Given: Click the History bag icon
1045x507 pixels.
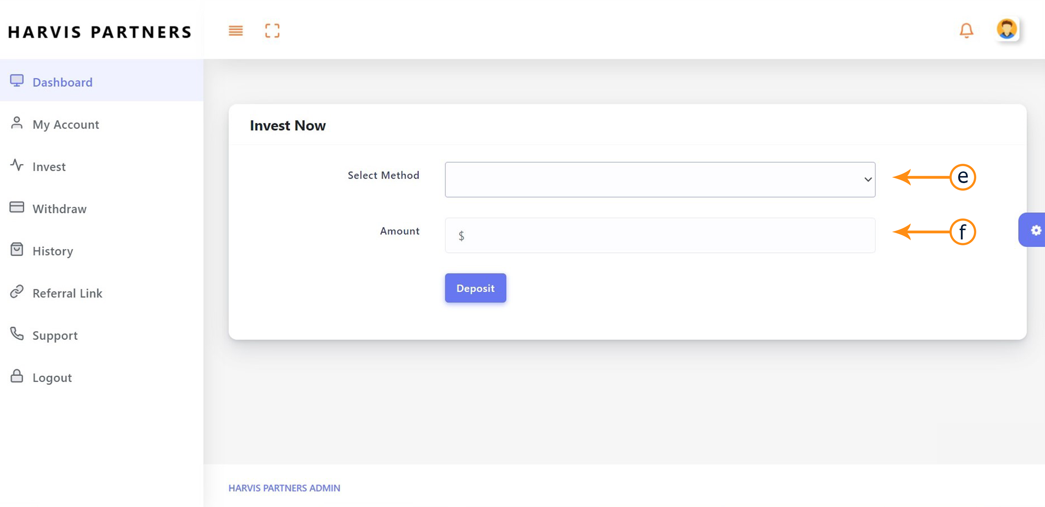Looking at the screenshot, I should [17, 249].
